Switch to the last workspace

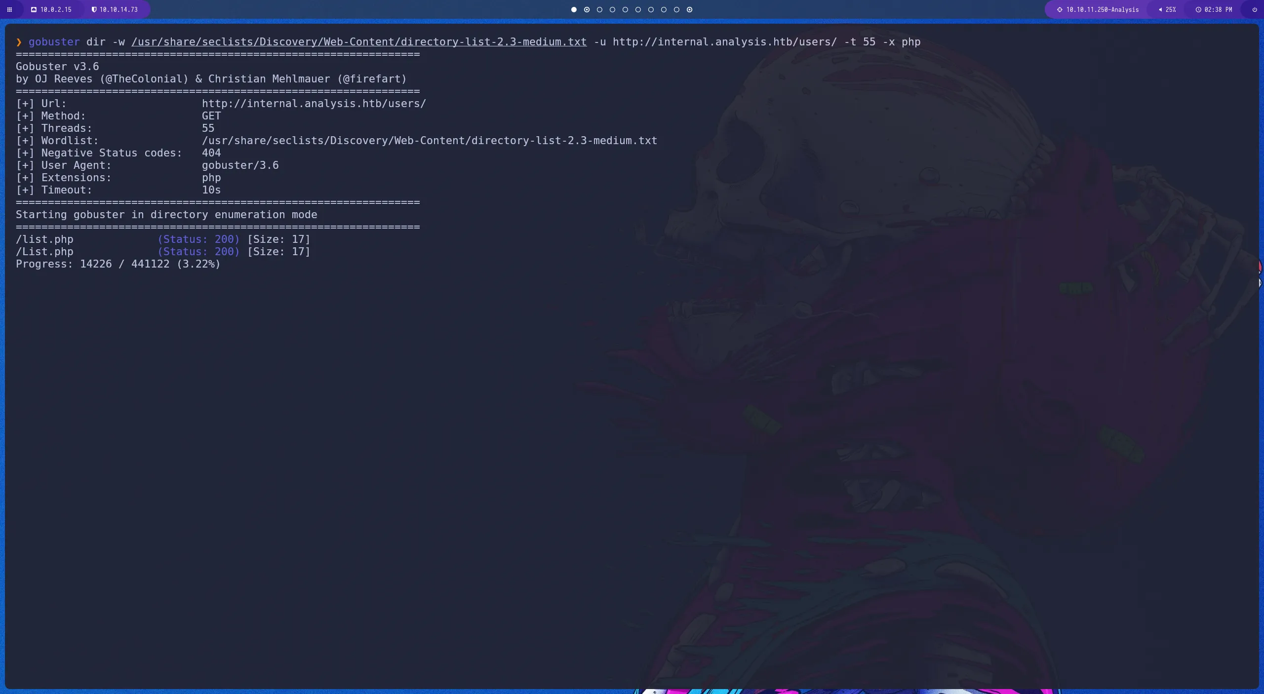pos(689,9)
